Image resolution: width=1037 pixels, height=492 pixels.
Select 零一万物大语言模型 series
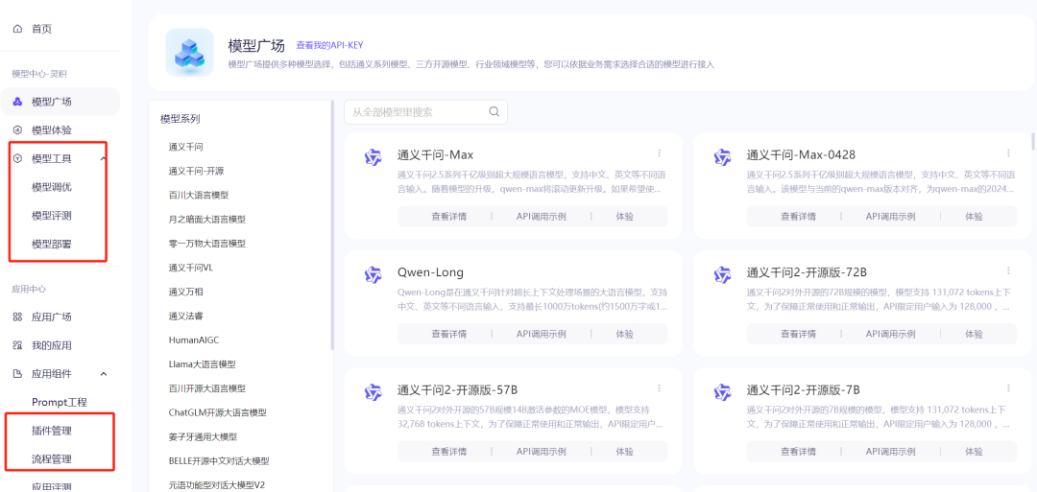(207, 244)
